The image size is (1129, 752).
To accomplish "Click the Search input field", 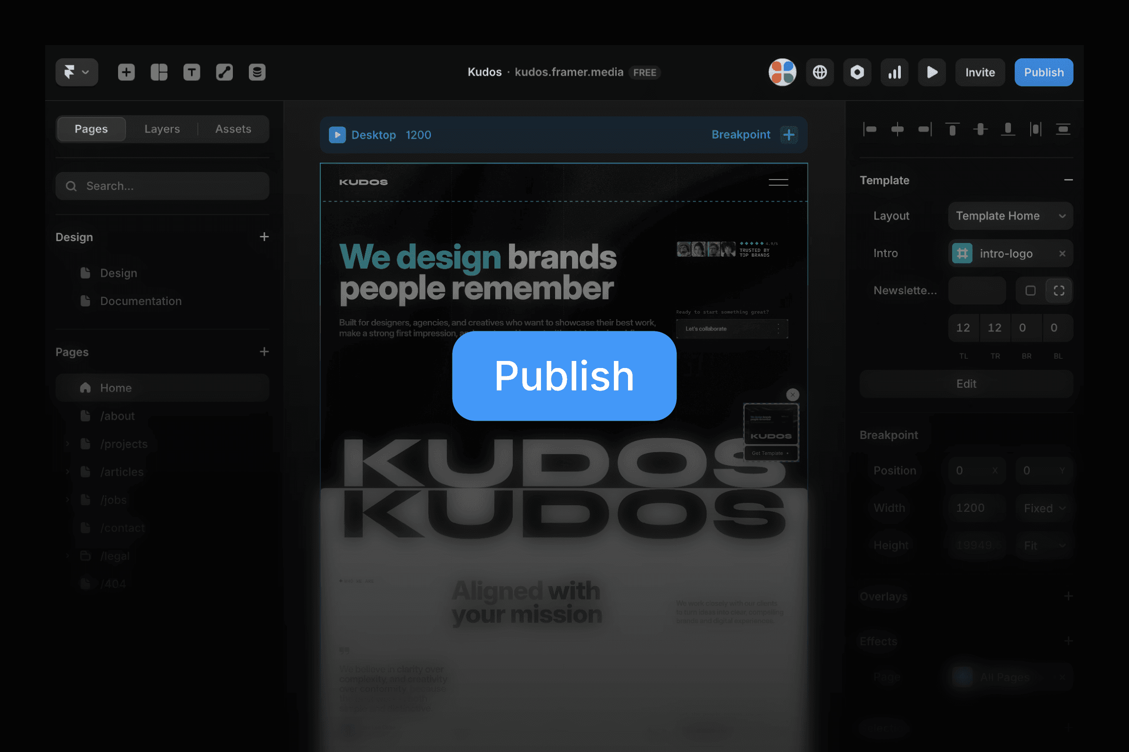I will (x=162, y=186).
